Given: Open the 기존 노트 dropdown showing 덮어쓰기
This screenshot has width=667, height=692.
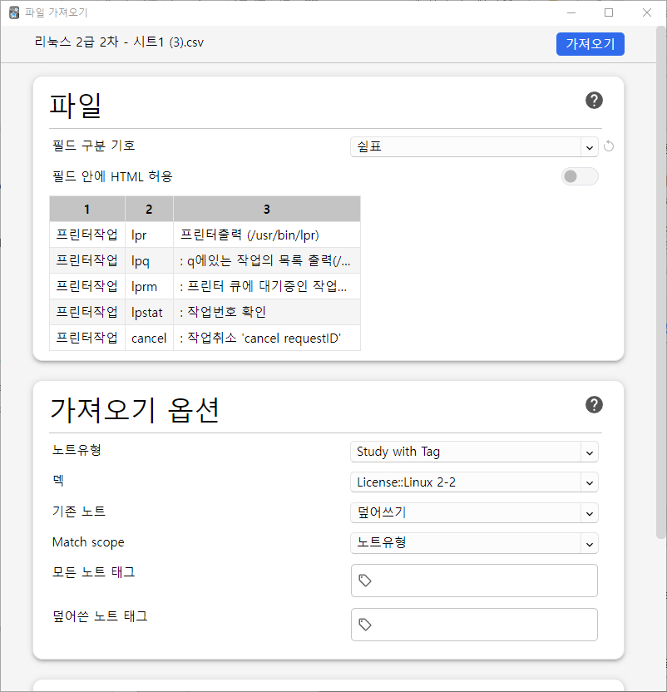Looking at the screenshot, I should tap(474, 513).
